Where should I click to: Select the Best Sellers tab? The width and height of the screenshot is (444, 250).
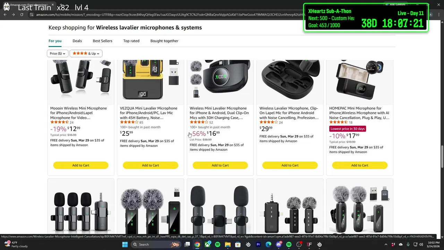102,41
